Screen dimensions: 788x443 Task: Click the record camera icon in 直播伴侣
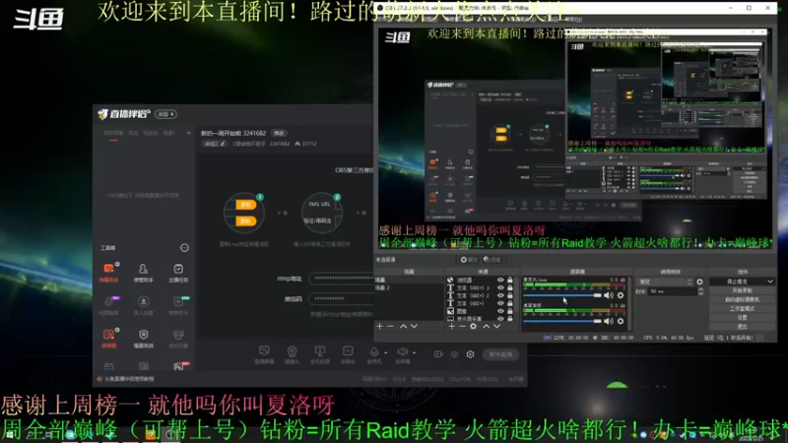pyautogui.click(x=438, y=354)
